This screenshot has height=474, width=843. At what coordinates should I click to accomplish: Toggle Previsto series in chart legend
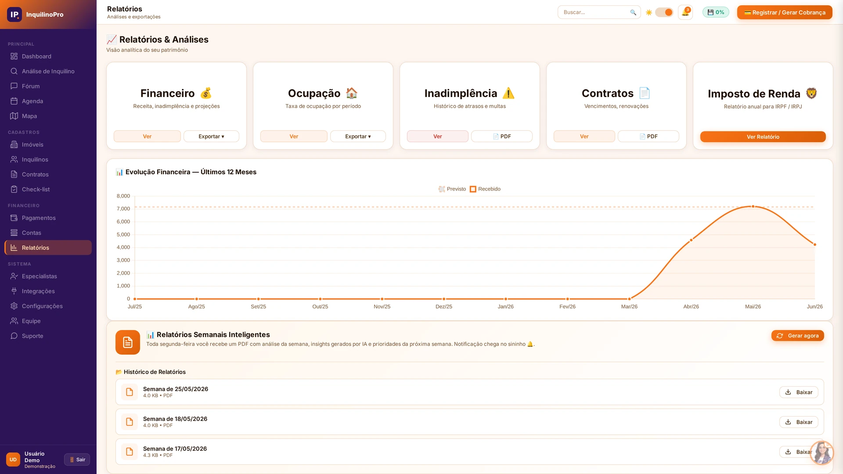452,189
